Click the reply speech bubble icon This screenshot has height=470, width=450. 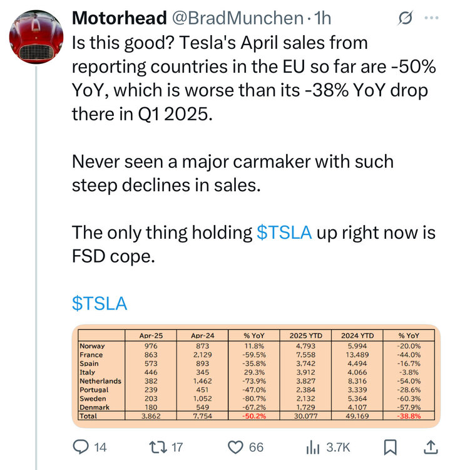(x=81, y=447)
